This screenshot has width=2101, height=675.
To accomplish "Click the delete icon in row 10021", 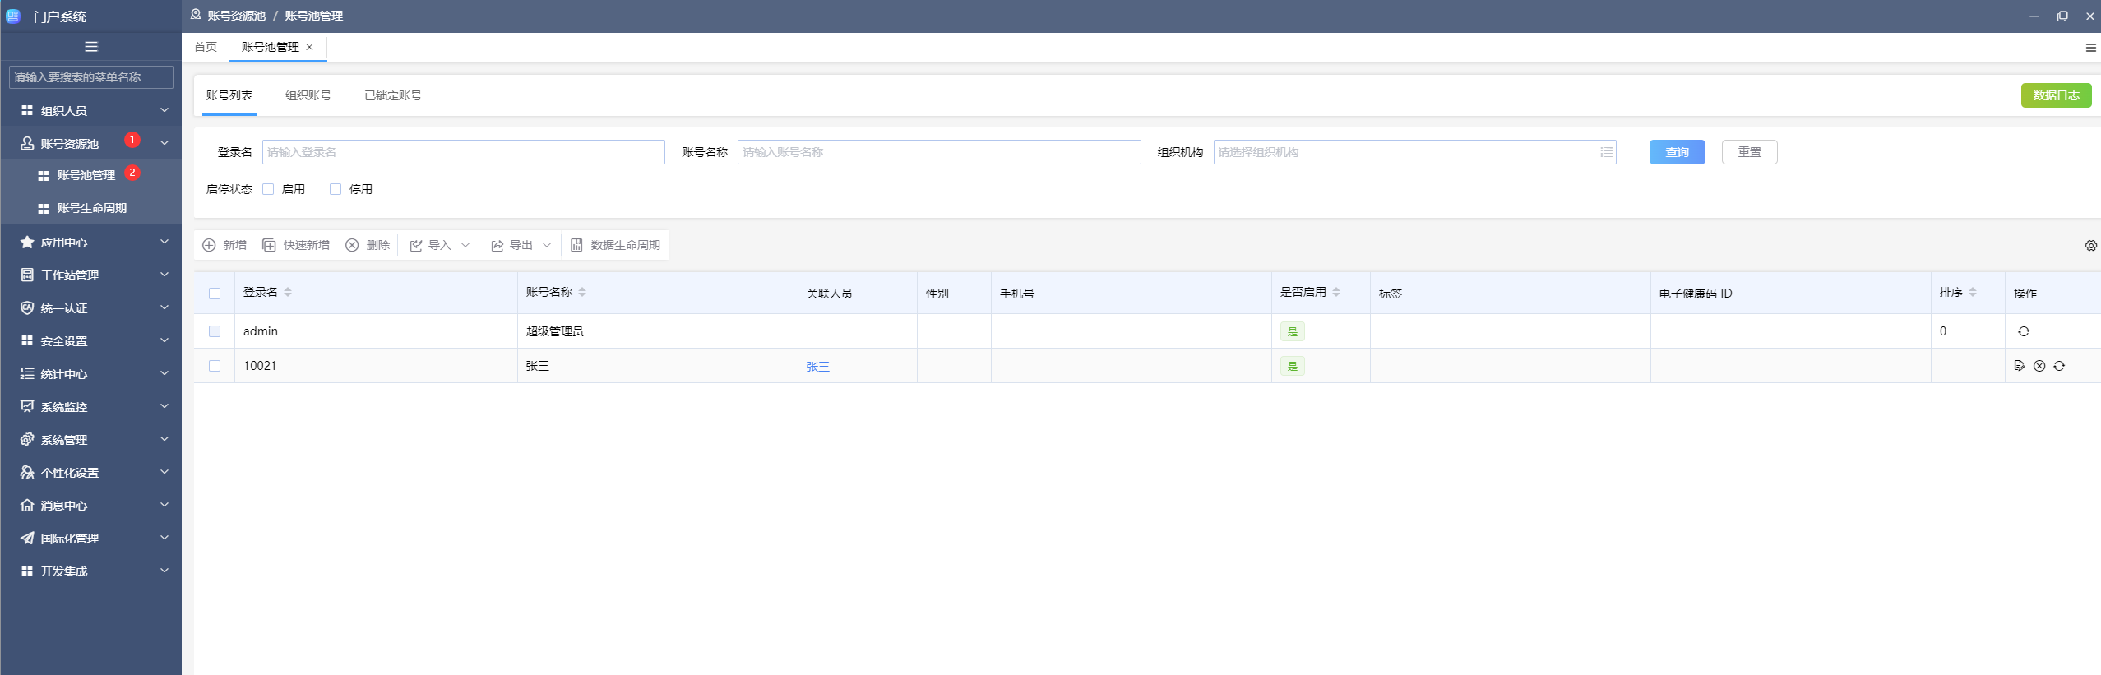I will [2039, 366].
